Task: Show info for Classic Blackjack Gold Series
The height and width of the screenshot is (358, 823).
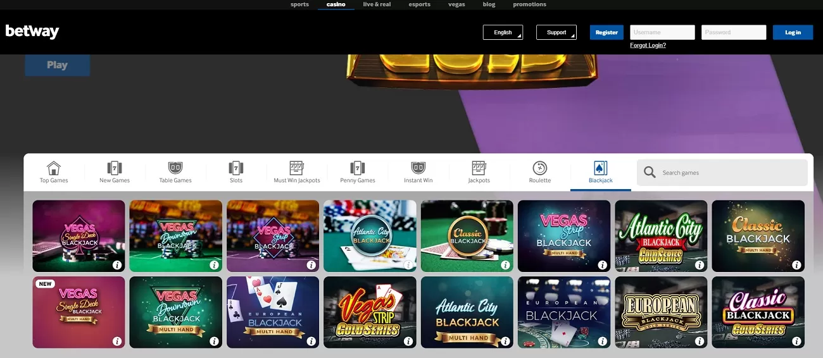Action: pyautogui.click(x=796, y=341)
